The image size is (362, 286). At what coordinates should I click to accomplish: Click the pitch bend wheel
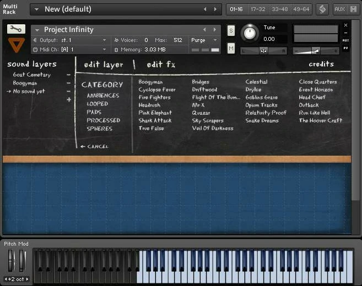pyautogui.click(x=12, y=260)
